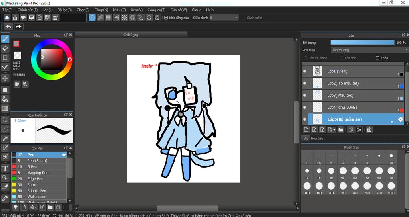Select the Gradient tool
The image size is (409, 217).
(5, 108)
